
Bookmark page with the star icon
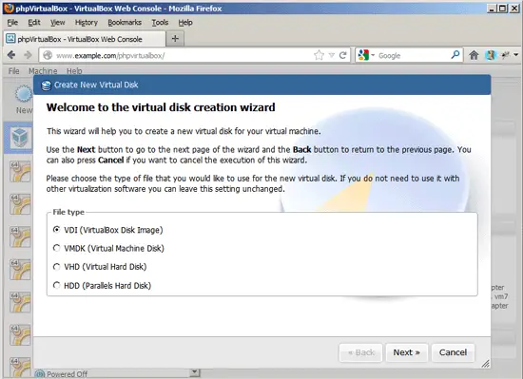click(x=319, y=55)
